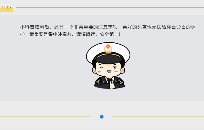Click the phrase 再好的头盔
204x130 pixels.
[135, 27]
